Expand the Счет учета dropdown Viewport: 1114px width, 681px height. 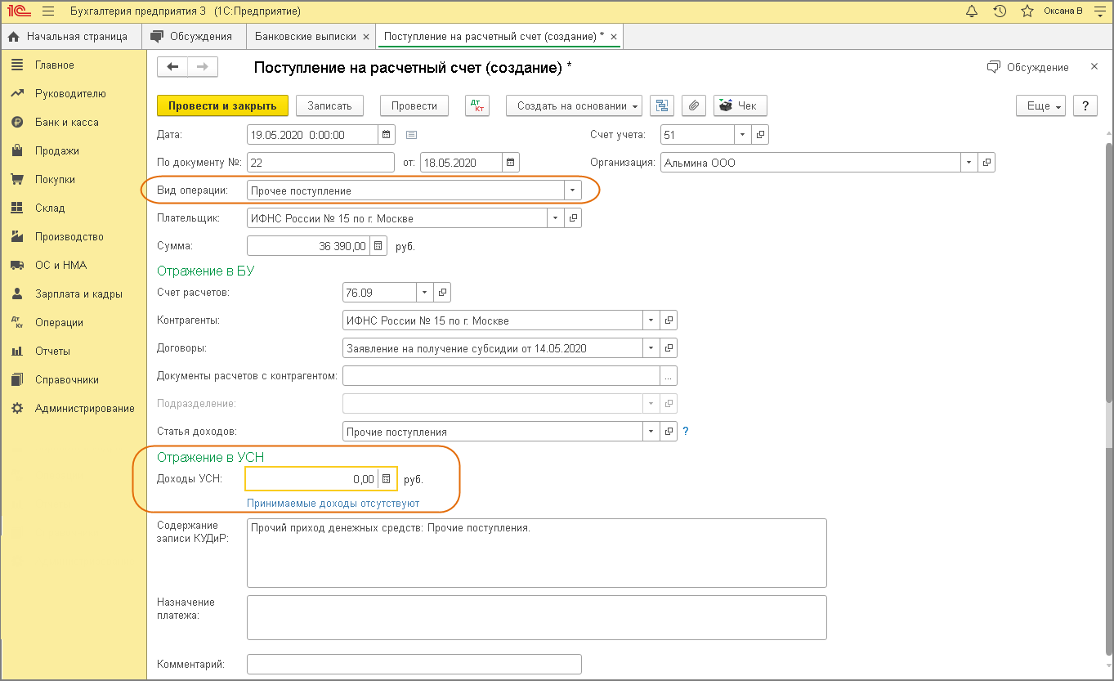click(x=742, y=135)
